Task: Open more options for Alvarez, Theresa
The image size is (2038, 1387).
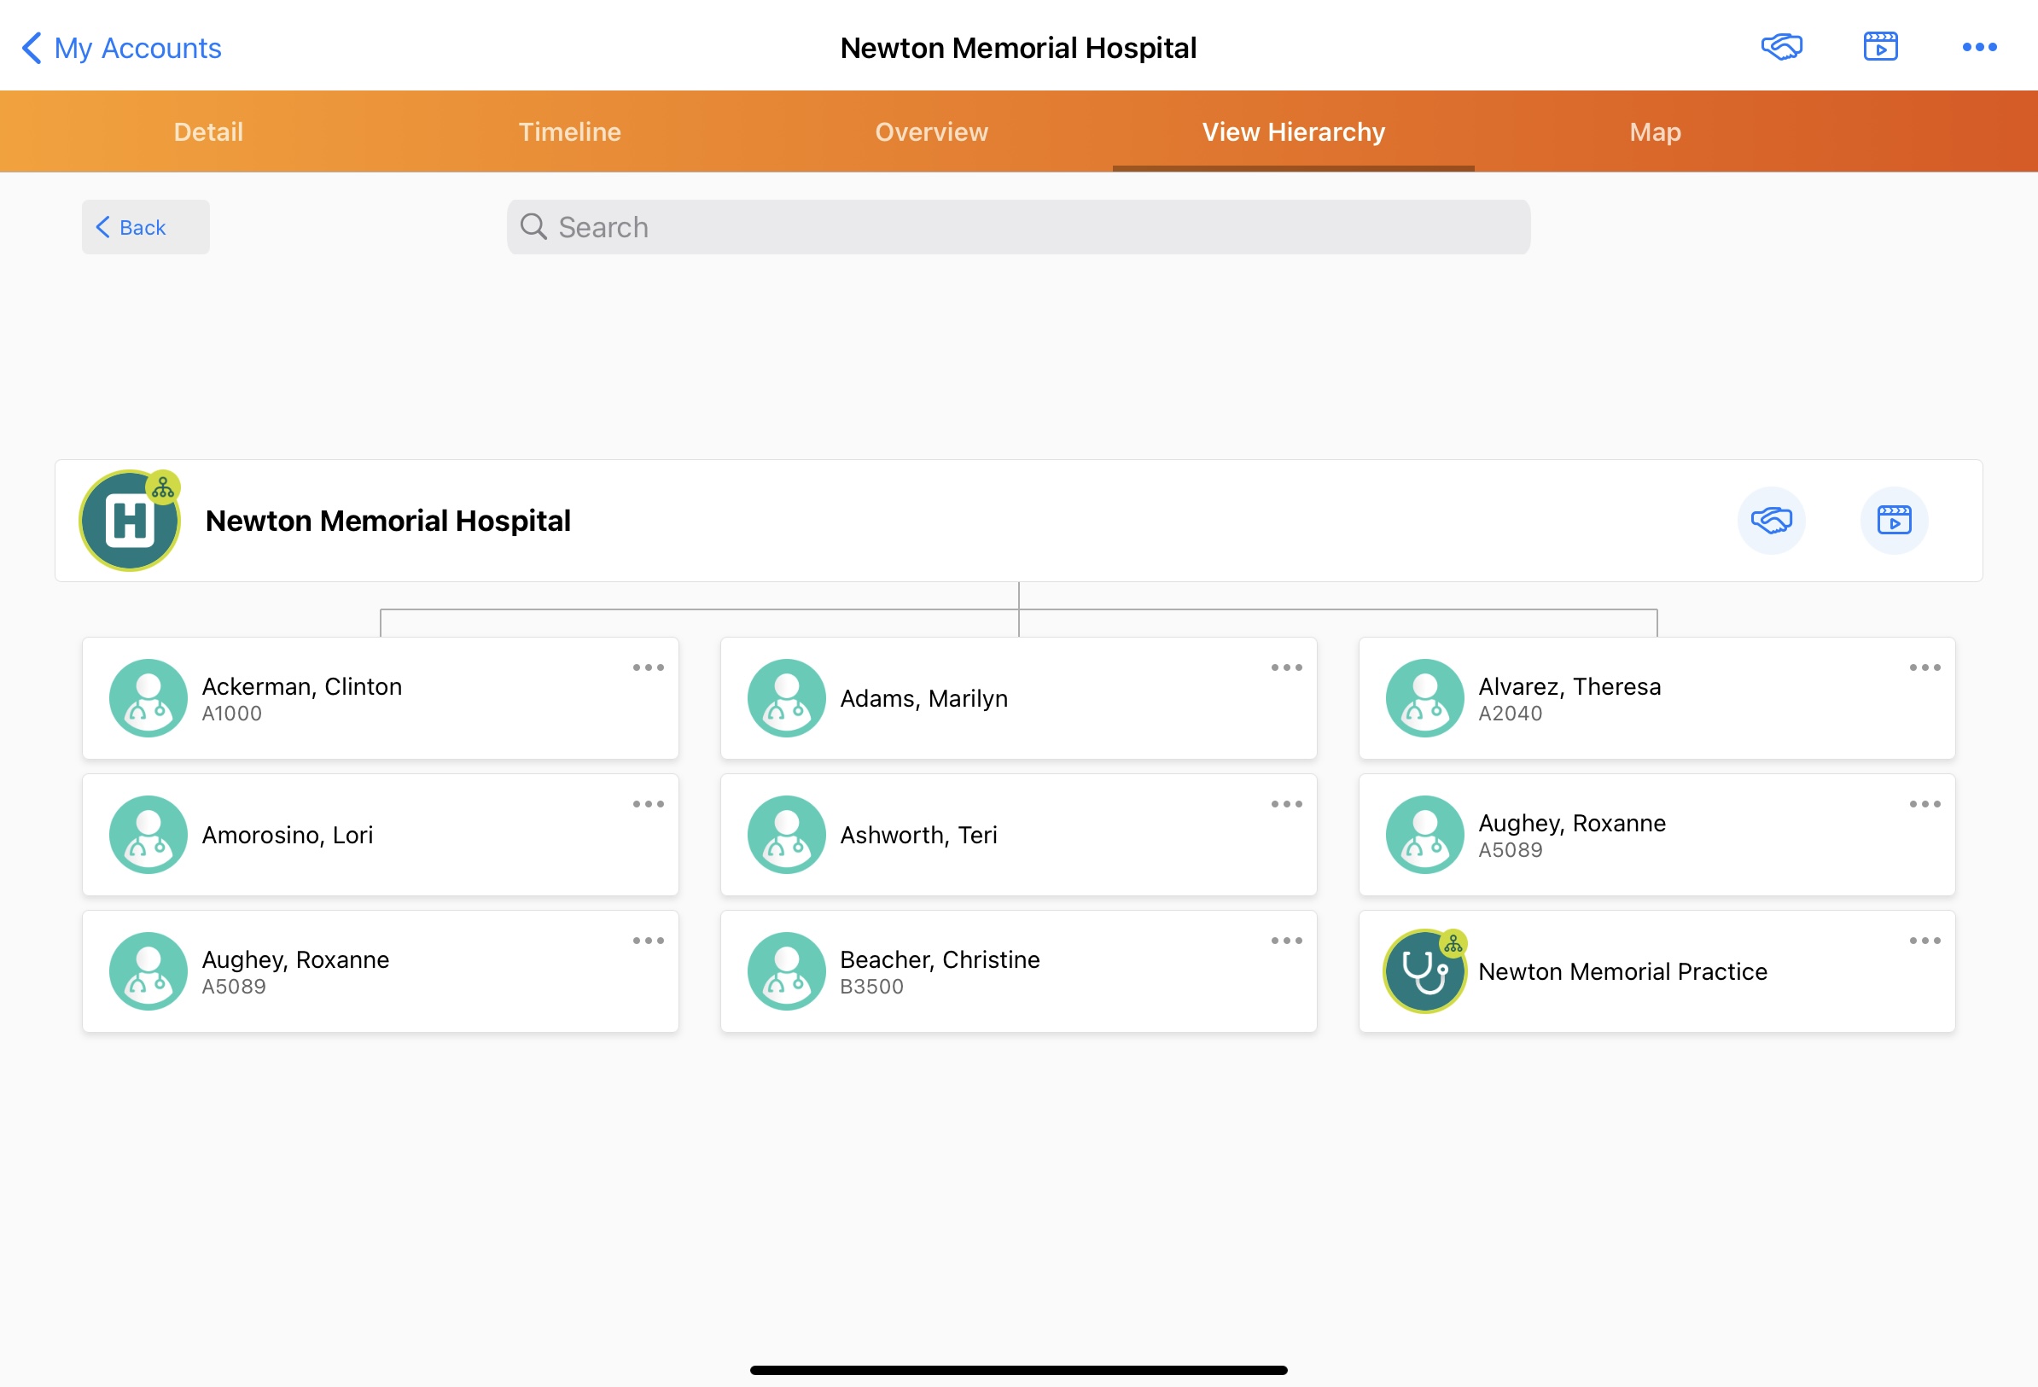Action: coord(1924,667)
